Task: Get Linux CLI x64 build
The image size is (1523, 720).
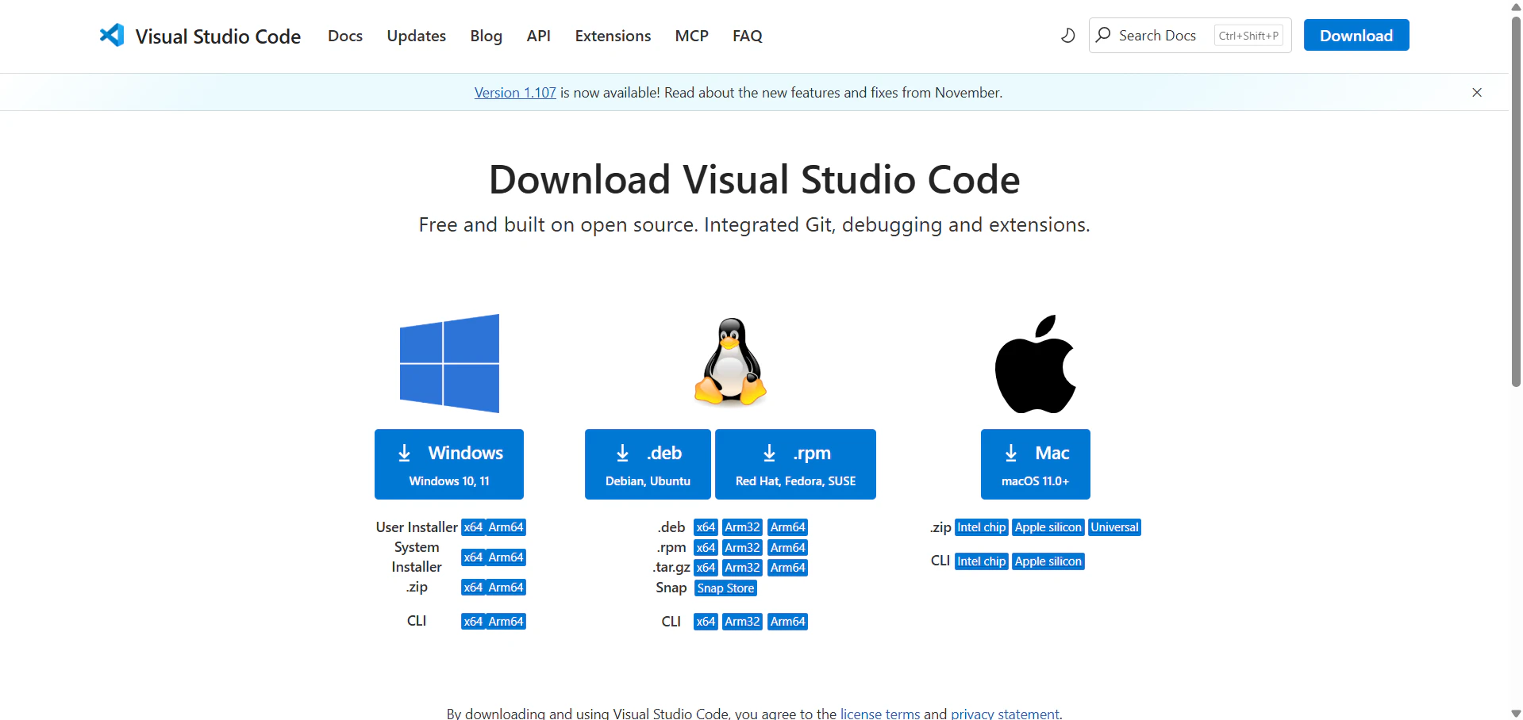Action: [706, 622]
